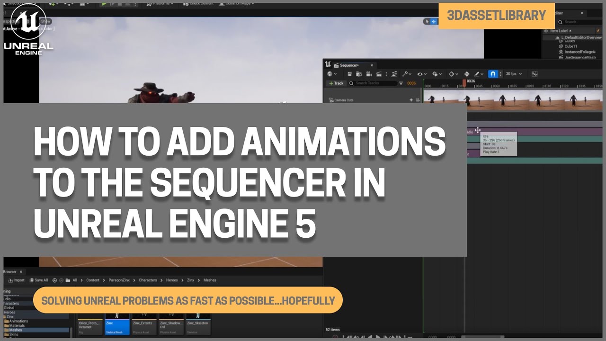Click the Content breadcrumb
This screenshot has width=606, height=341.
tap(93, 280)
